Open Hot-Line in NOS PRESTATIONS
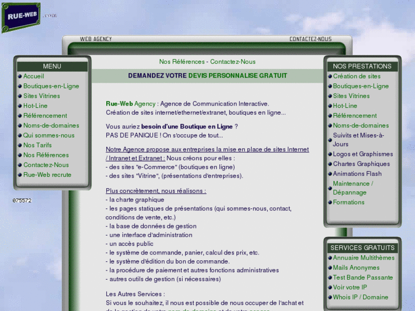 pos(345,106)
